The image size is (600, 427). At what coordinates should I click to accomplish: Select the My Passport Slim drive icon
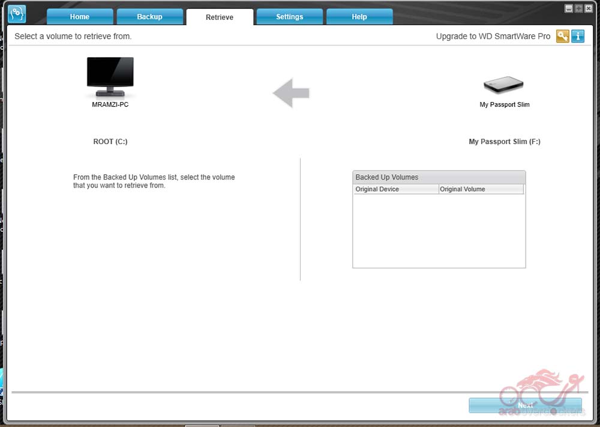[504, 85]
